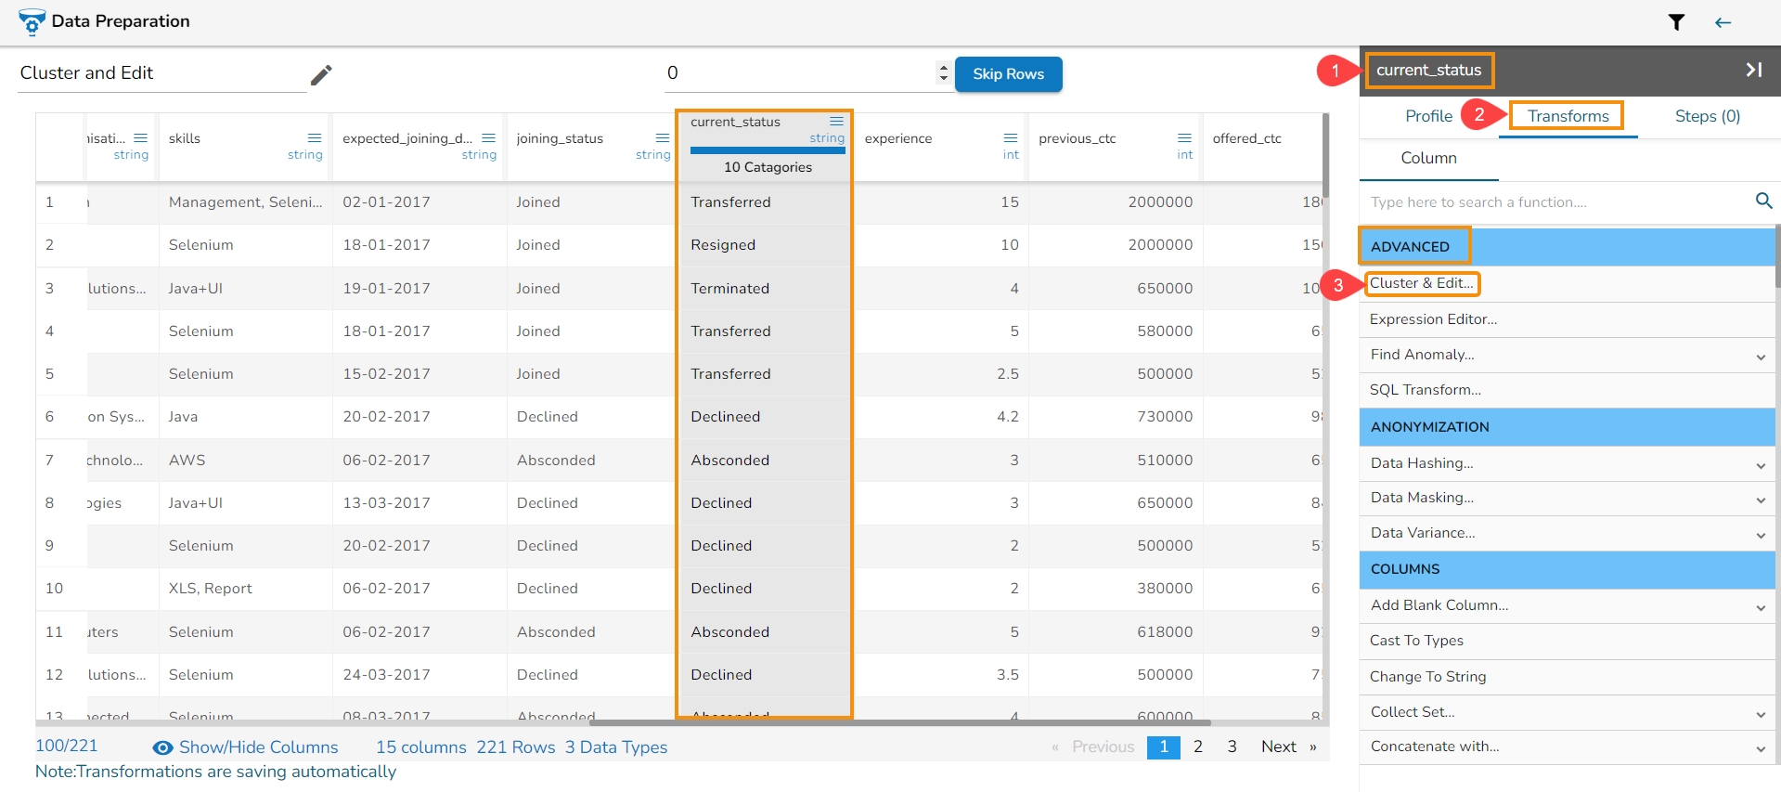Click the function search magnifier icon
The image size is (1781, 792).
(x=1763, y=201)
